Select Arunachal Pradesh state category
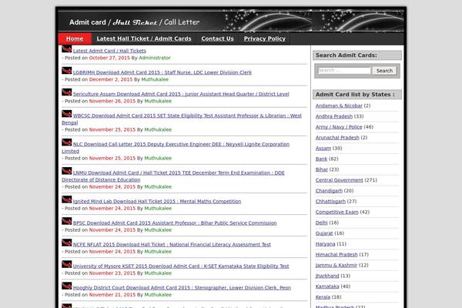The width and height of the screenshot is (462, 308). [337, 137]
